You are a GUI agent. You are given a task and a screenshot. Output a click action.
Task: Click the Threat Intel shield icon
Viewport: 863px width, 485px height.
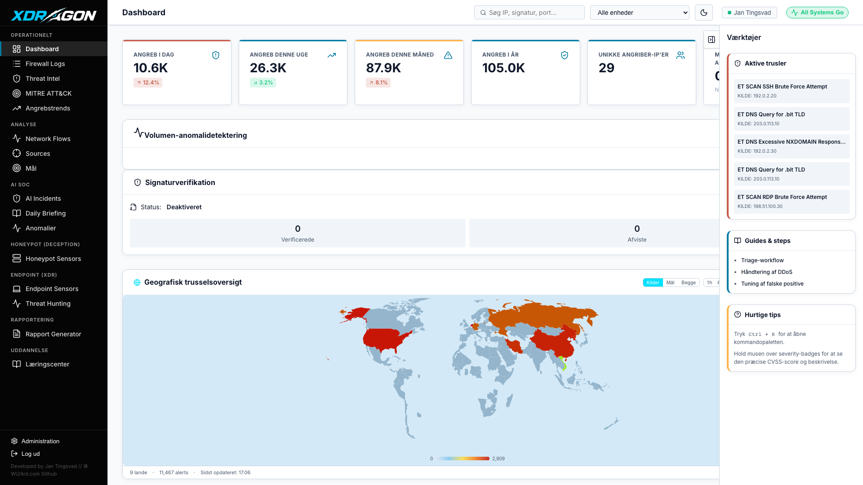(17, 79)
